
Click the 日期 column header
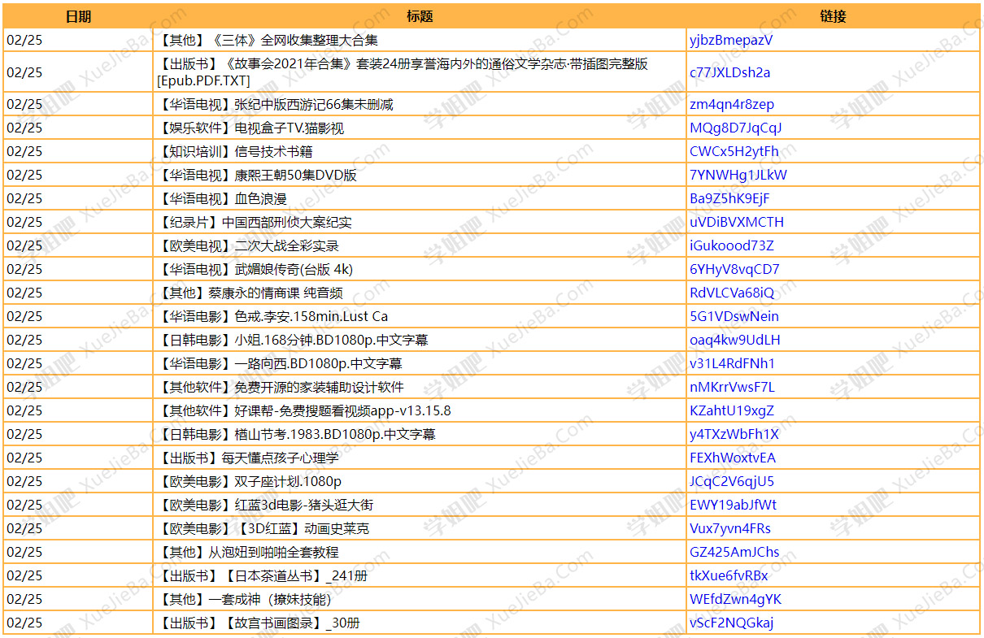click(x=78, y=16)
